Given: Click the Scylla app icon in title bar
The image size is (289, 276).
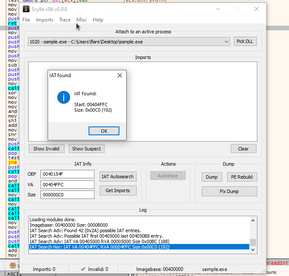Looking at the screenshot, I should pyautogui.click(x=26, y=9).
